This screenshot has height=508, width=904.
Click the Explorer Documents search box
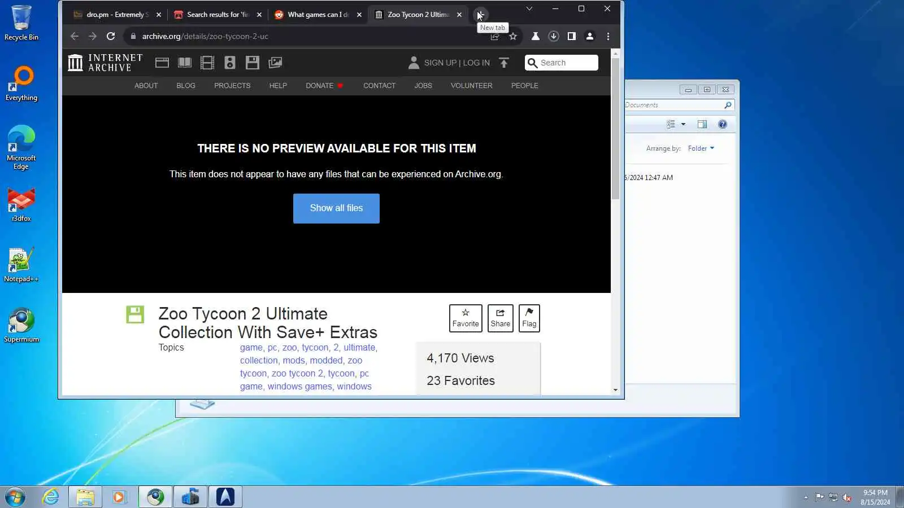tap(679, 105)
